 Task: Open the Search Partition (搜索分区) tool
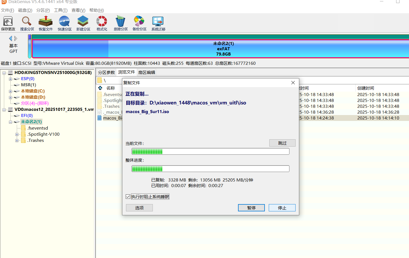(x=27, y=23)
